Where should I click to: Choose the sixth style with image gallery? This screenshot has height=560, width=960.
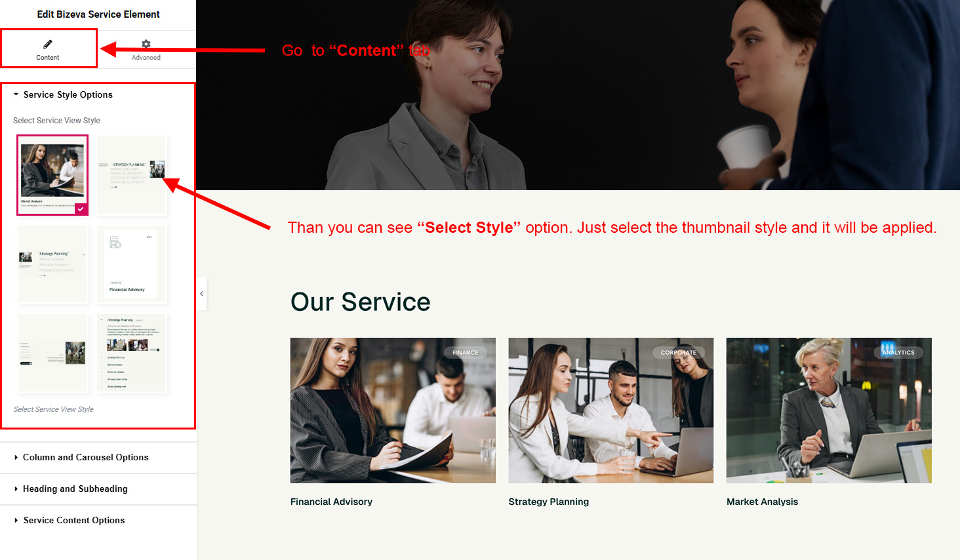pyautogui.click(x=132, y=353)
